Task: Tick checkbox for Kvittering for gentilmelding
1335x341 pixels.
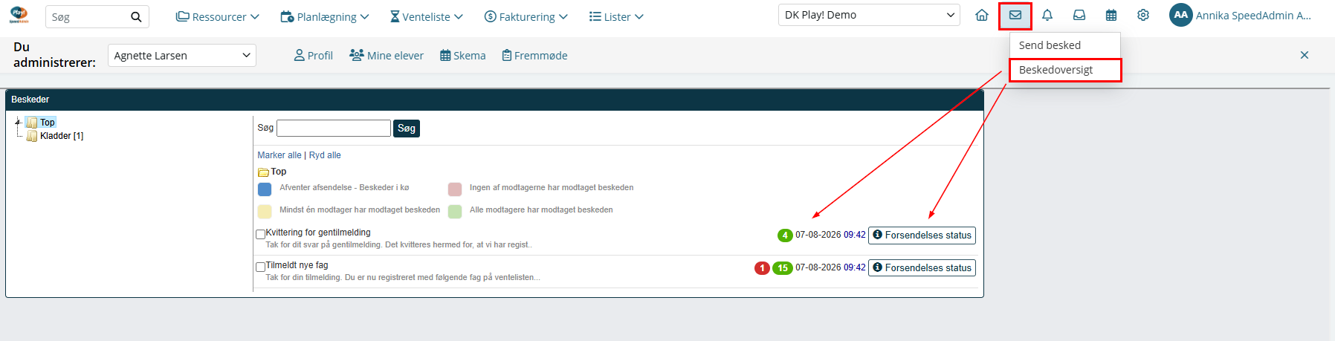Action: coord(261,234)
